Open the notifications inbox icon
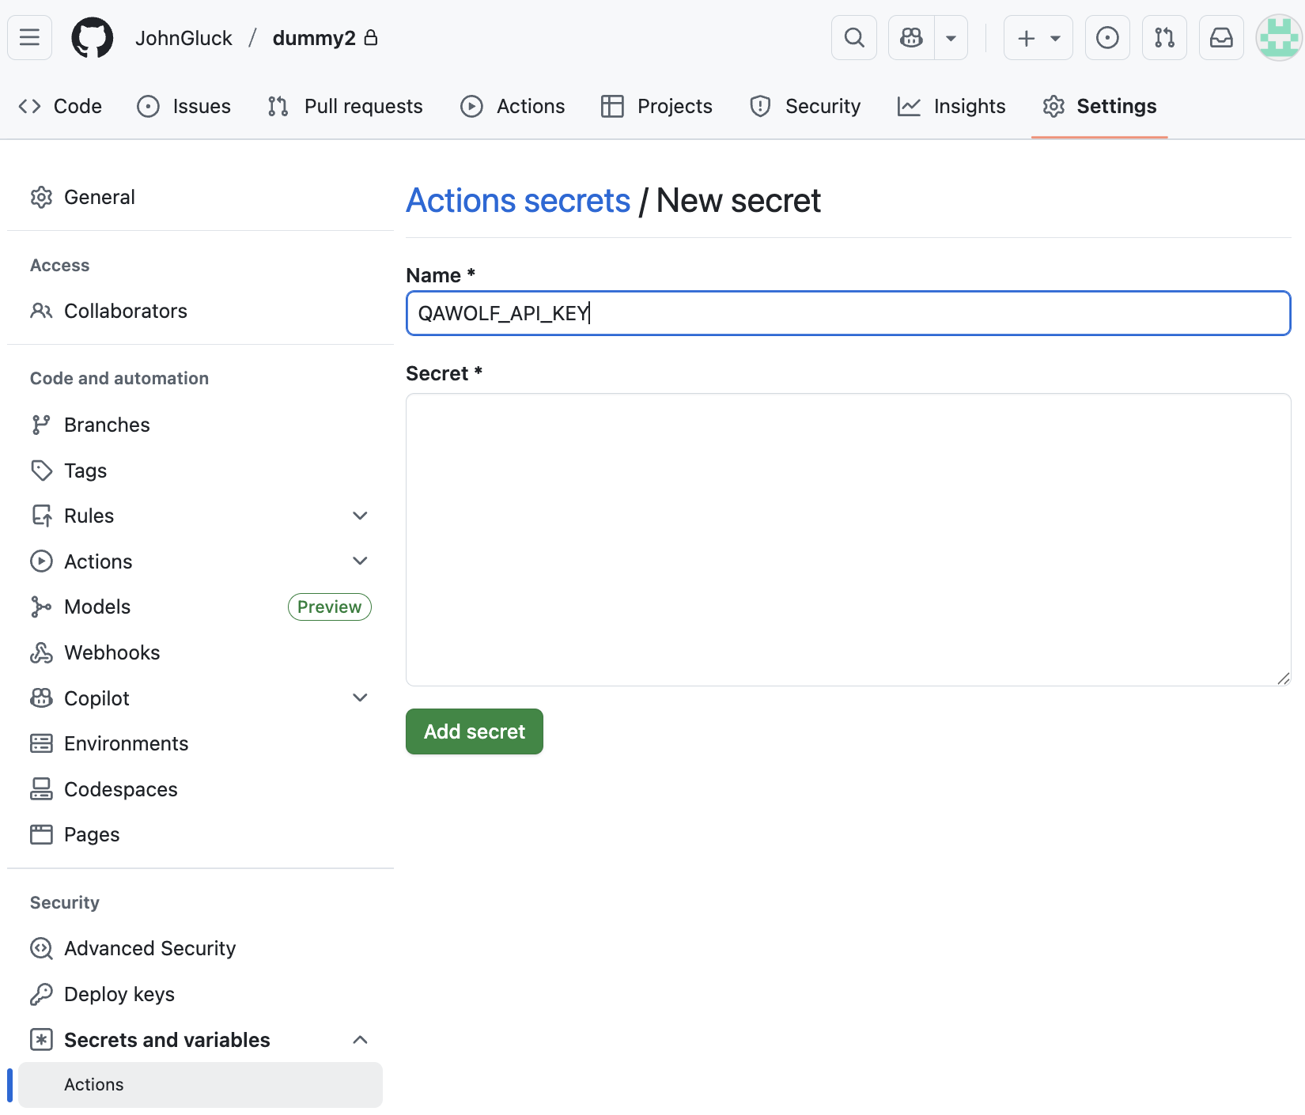 1221,37
